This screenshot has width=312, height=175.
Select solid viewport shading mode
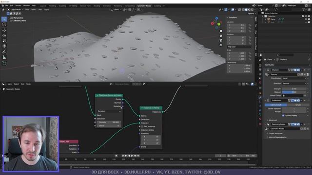click(246, 10)
